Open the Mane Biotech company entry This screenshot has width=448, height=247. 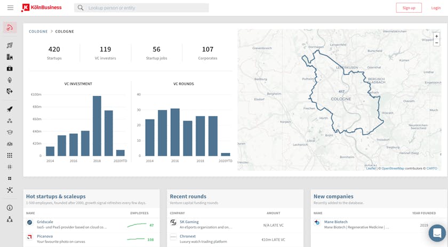(335, 222)
